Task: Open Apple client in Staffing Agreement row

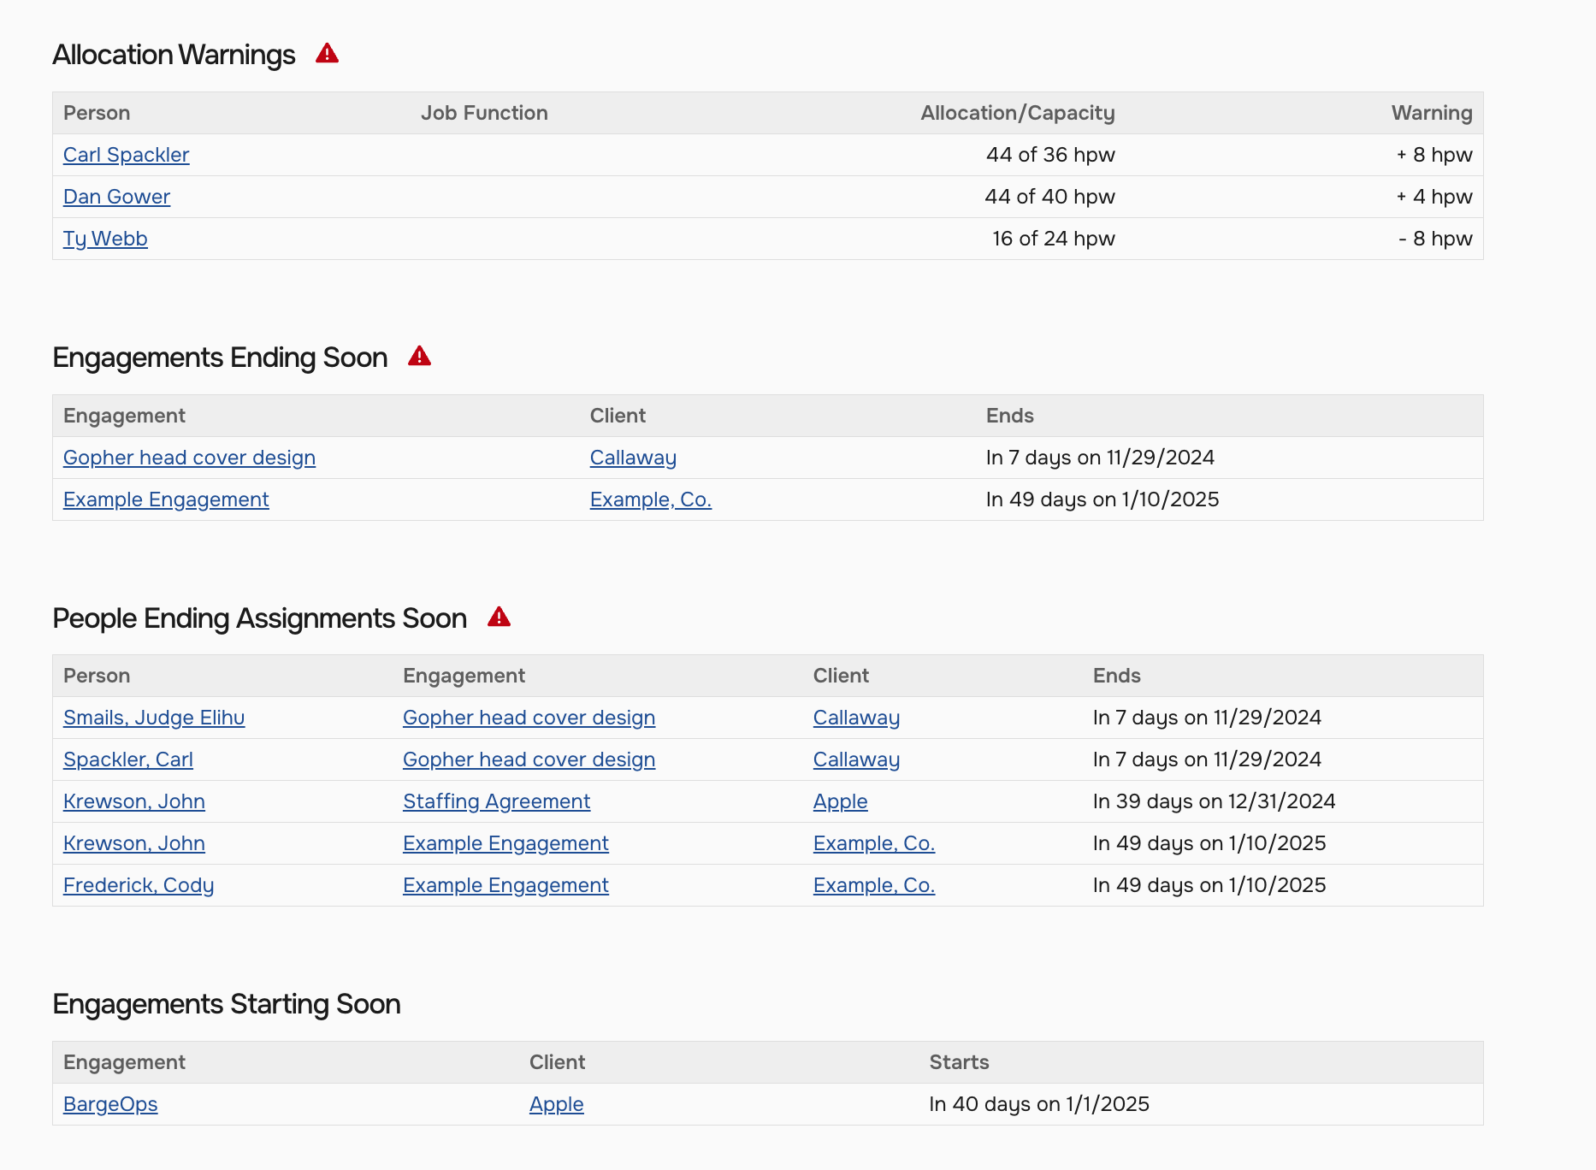Action: 840,801
